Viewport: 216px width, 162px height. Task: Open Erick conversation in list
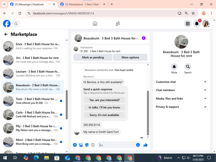[x=32, y=46]
